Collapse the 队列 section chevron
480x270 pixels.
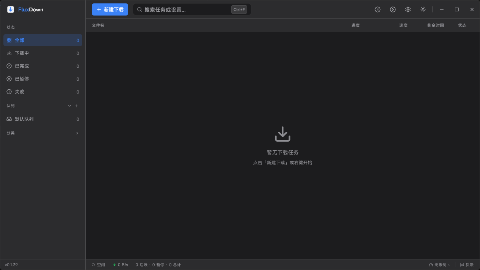[69, 106]
